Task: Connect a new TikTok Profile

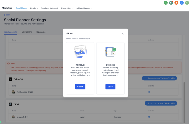Action: tap(161, 103)
